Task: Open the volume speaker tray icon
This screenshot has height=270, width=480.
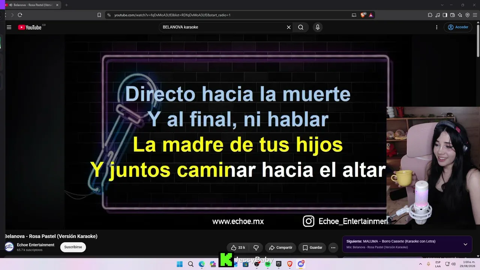Action: 453,264
